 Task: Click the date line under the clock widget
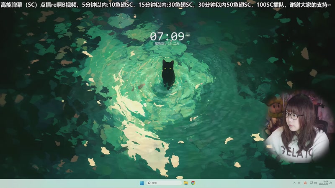[167, 43]
